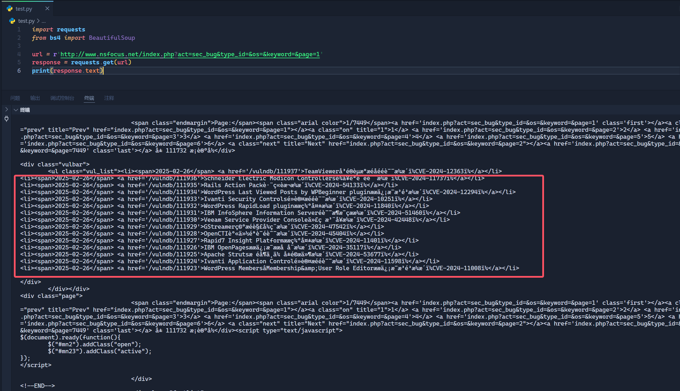680x391 pixels.
Task: Click the 'bs4' module name on line 2
Action: 55,38
